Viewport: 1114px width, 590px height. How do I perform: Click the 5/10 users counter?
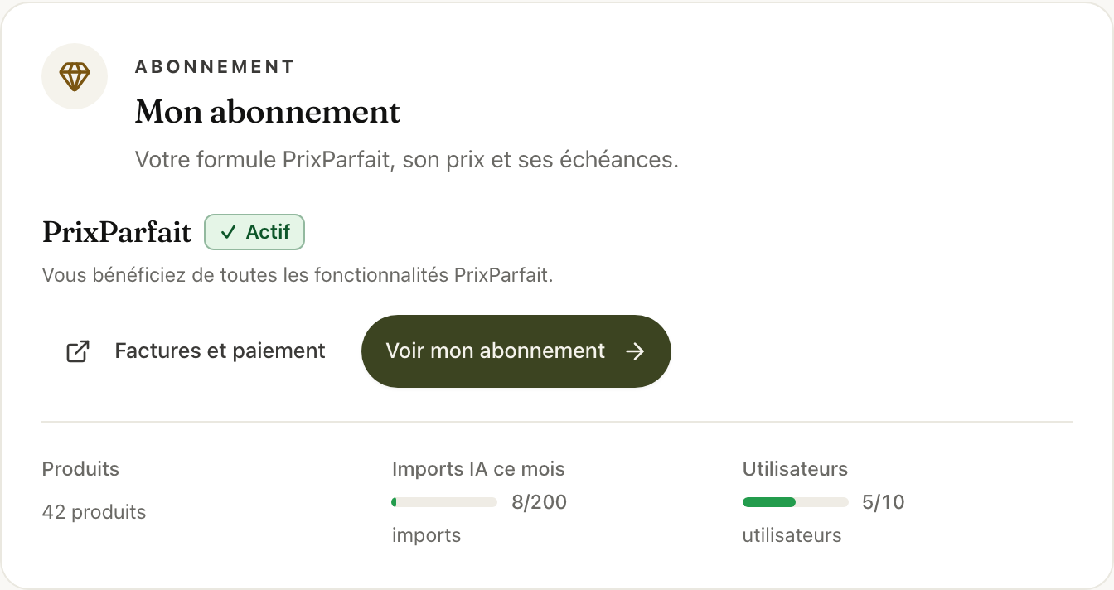tap(884, 502)
